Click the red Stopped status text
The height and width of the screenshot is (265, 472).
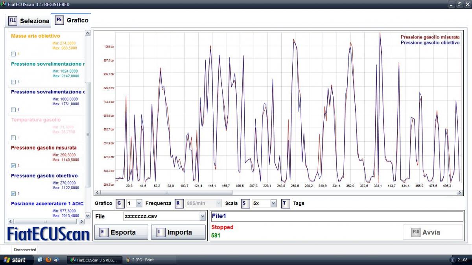pos(222,227)
